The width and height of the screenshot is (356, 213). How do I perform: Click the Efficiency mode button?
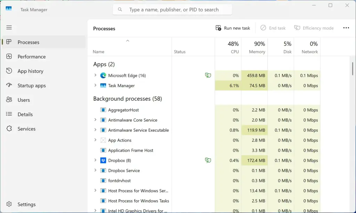(314, 28)
